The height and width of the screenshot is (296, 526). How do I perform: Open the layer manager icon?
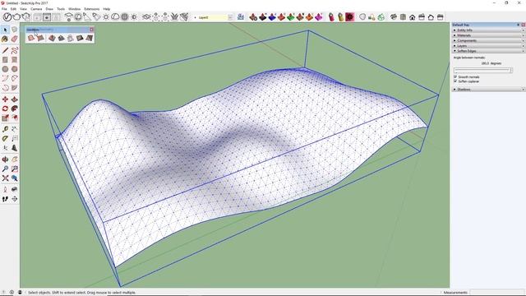[x=241, y=16]
